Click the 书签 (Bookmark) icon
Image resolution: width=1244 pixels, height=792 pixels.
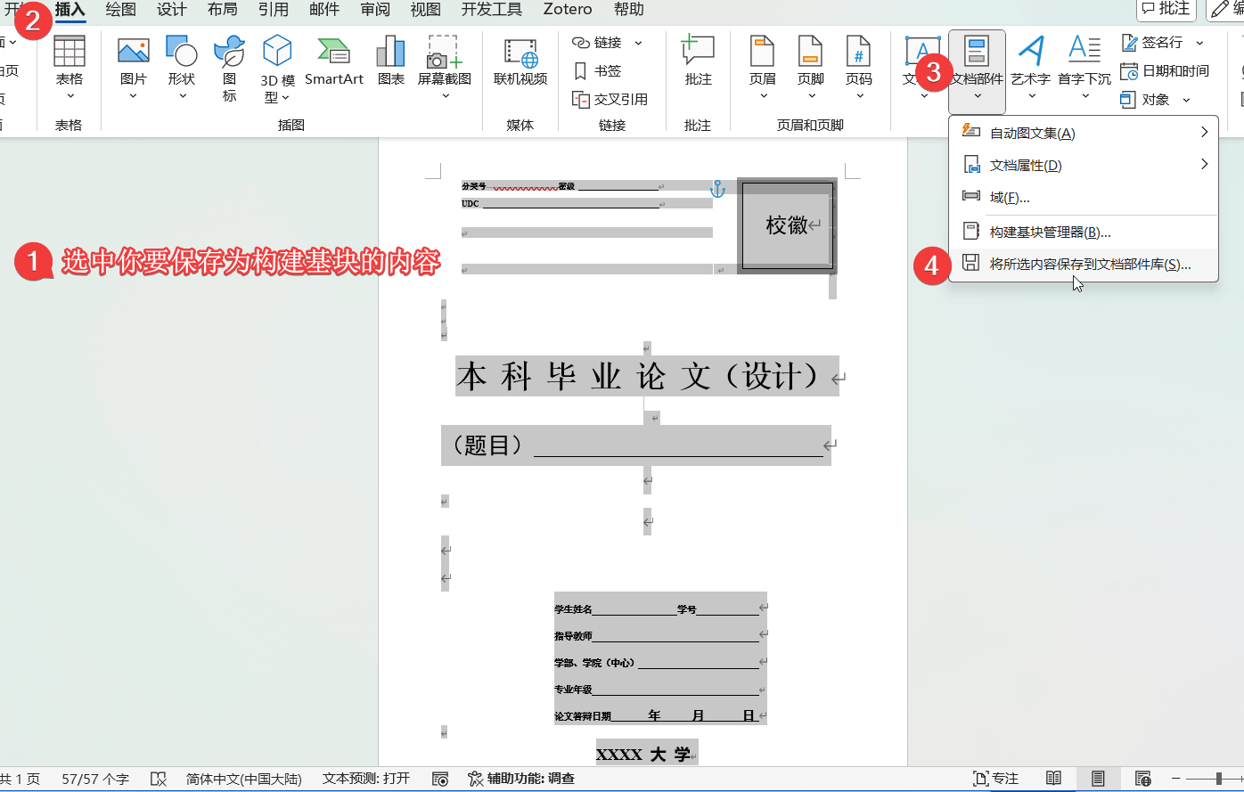click(598, 70)
